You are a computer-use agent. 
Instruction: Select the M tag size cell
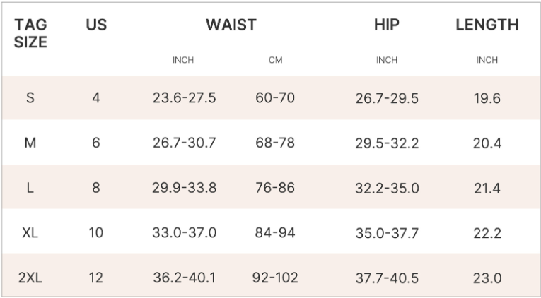tap(30, 143)
